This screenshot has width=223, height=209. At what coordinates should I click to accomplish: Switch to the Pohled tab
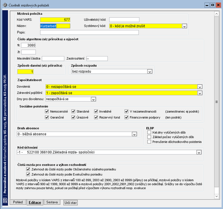pyautogui.click(x=18, y=202)
